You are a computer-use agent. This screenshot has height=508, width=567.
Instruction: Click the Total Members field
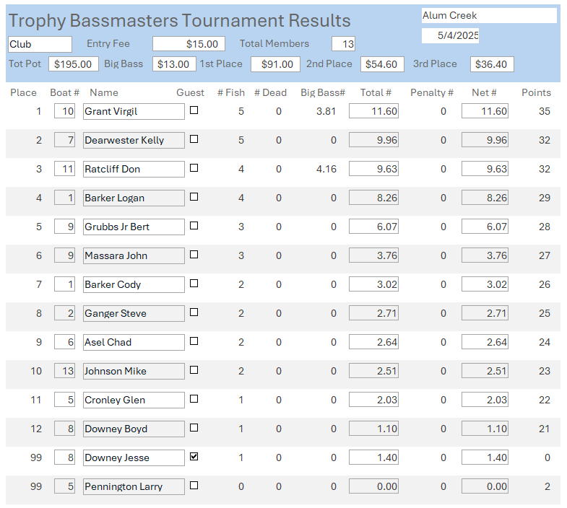[x=343, y=44]
